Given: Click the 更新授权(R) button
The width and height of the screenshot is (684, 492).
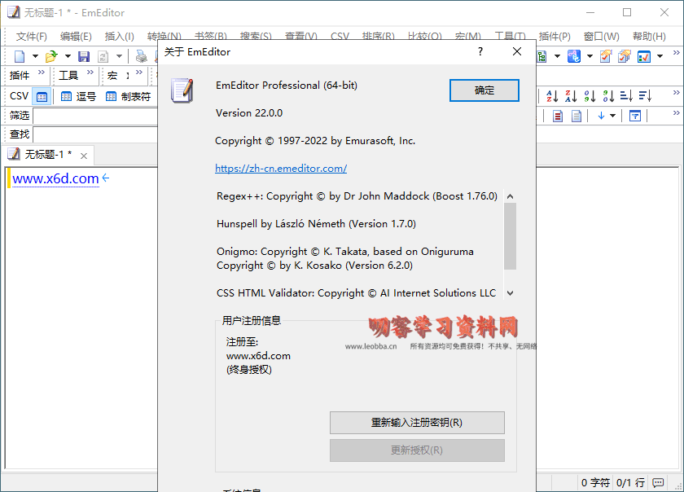Looking at the screenshot, I should point(417,450).
